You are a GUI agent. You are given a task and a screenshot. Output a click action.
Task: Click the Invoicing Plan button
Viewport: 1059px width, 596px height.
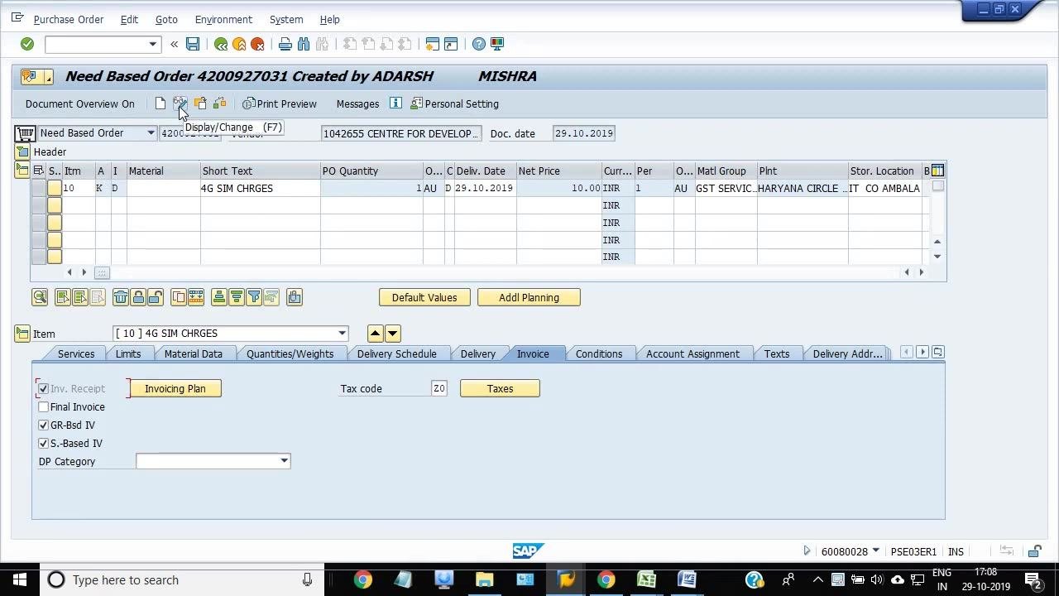click(175, 388)
